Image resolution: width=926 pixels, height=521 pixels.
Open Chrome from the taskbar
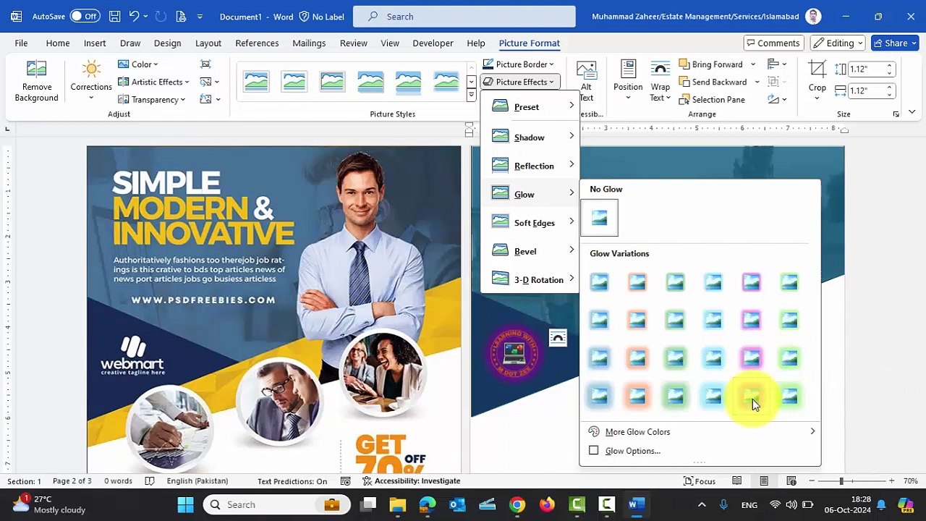click(x=517, y=504)
